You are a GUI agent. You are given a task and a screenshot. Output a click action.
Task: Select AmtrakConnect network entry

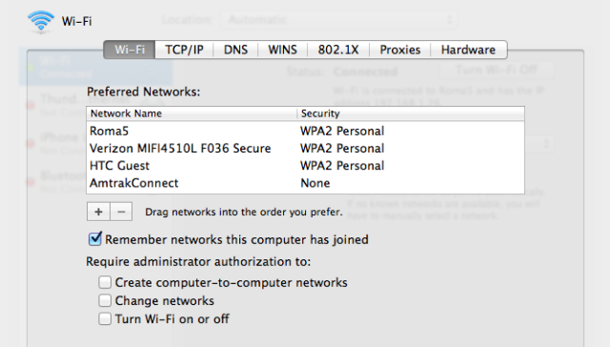[x=305, y=183]
